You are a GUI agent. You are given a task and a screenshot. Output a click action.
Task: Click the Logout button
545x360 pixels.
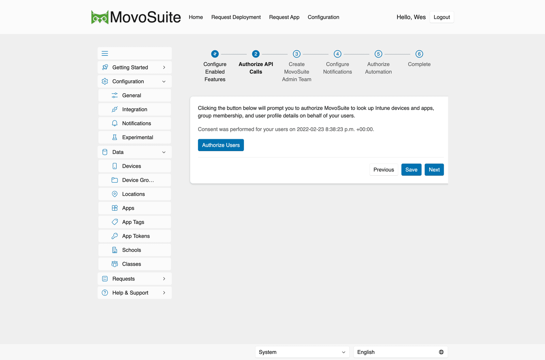(x=442, y=17)
